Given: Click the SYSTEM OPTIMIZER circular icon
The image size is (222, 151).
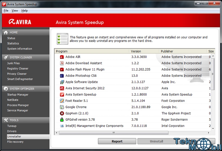Looking at the screenshot, I should tap(6, 89).
